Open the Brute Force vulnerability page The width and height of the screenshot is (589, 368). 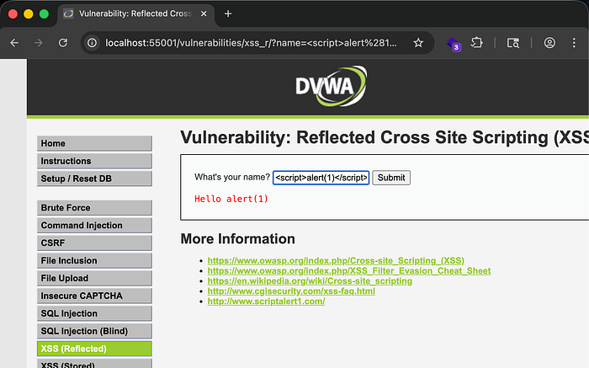94,208
